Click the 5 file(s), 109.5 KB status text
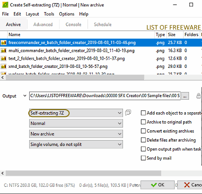202x194 pixels. (110, 185)
